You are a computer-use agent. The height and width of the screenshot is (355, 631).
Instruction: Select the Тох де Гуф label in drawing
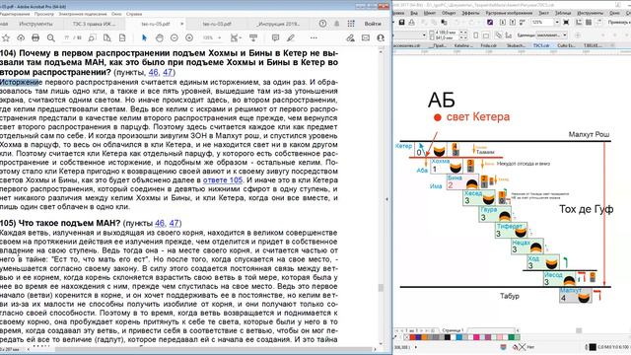point(587,209)
